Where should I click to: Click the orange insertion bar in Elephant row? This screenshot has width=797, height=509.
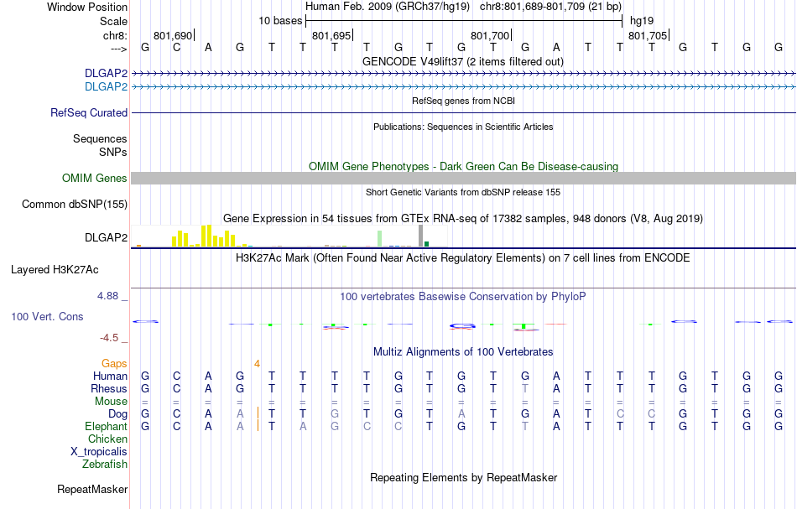258,425
